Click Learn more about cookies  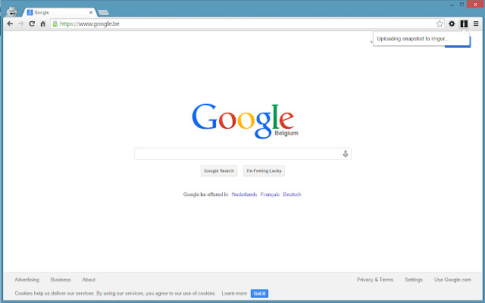tap(234, 293)
